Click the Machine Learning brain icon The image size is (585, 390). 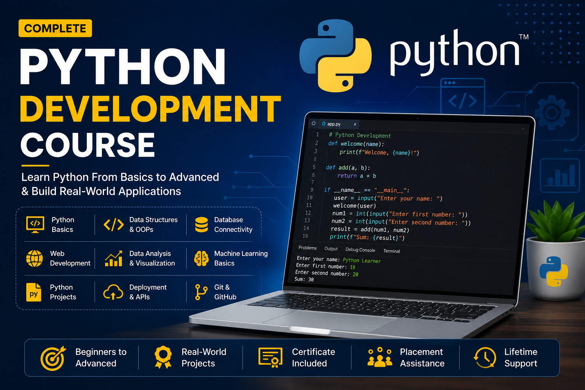(x=201, y=259)
